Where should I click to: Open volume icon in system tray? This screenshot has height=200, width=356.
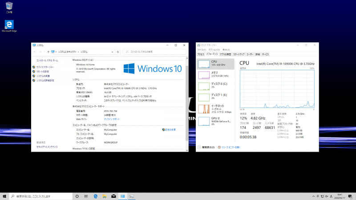click(327, 196)
